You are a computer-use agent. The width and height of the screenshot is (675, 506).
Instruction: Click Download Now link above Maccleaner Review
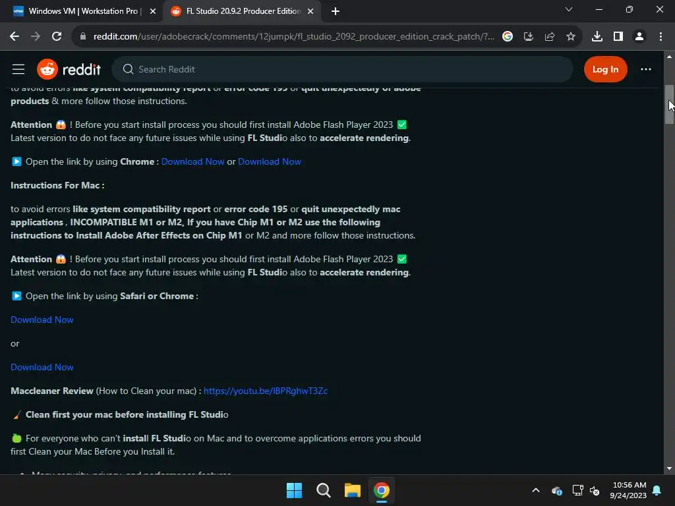pos(42,367)
